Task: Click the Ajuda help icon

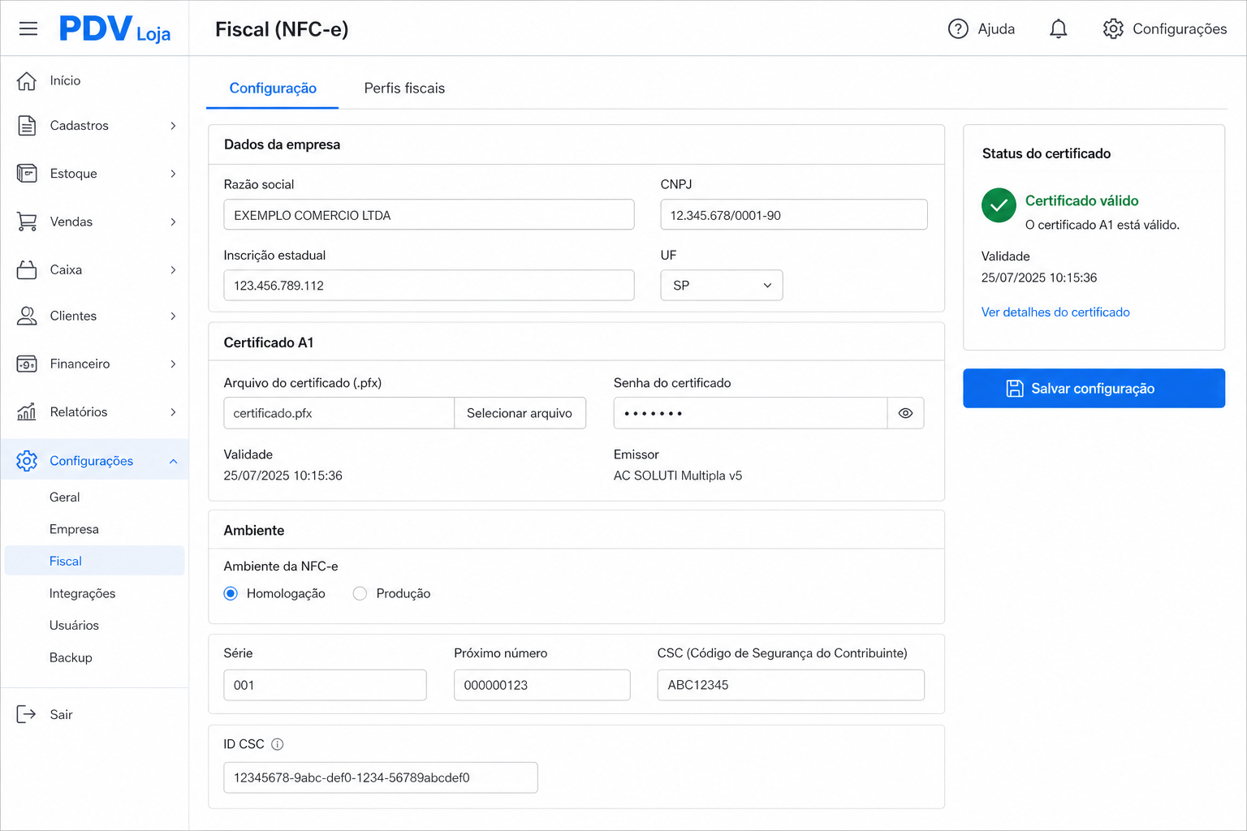Action: tap(958, 29)
